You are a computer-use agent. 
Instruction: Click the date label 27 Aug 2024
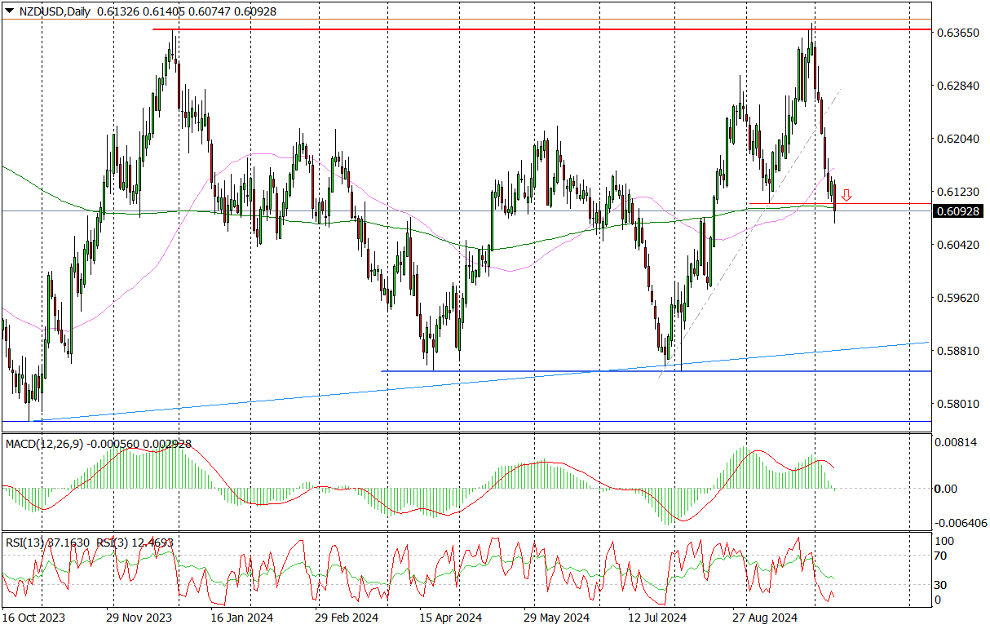tap(765, 618)
